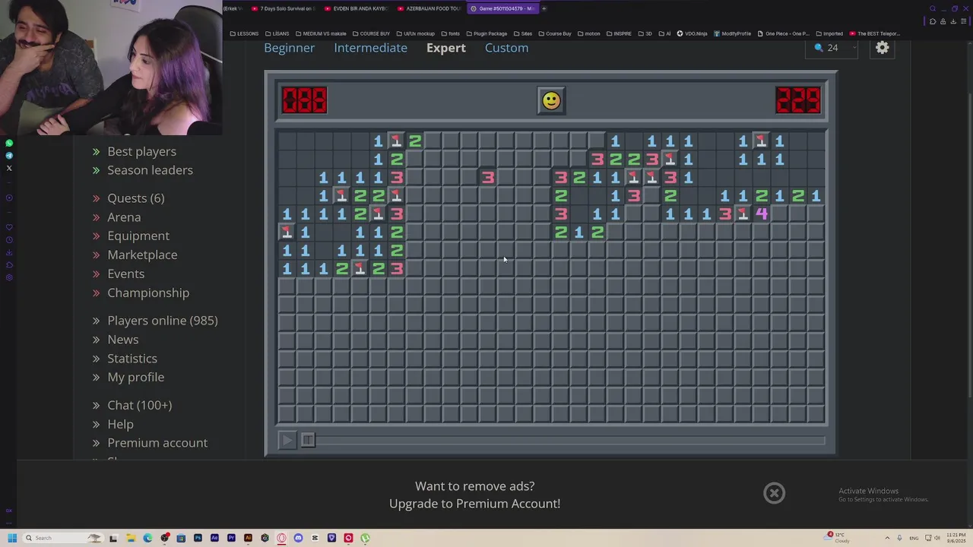Click the isolated pink 3 cell mid-board

click(487, 178)
